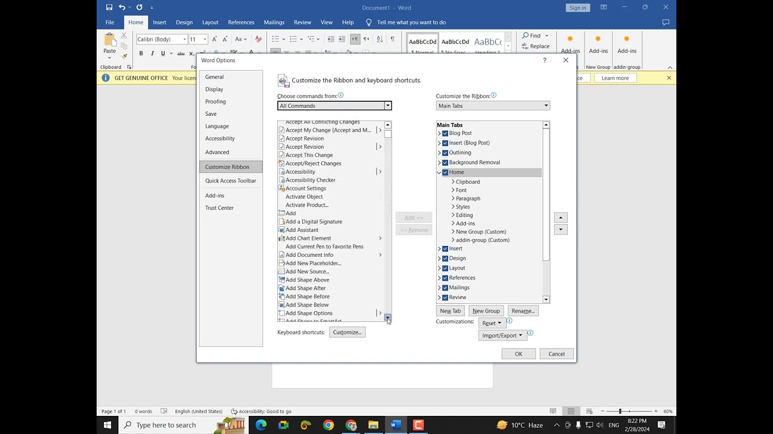Open the Reset customizations dropdown
Image resolution: width=773 pixels, height=434 pixels.
[492, 323]
